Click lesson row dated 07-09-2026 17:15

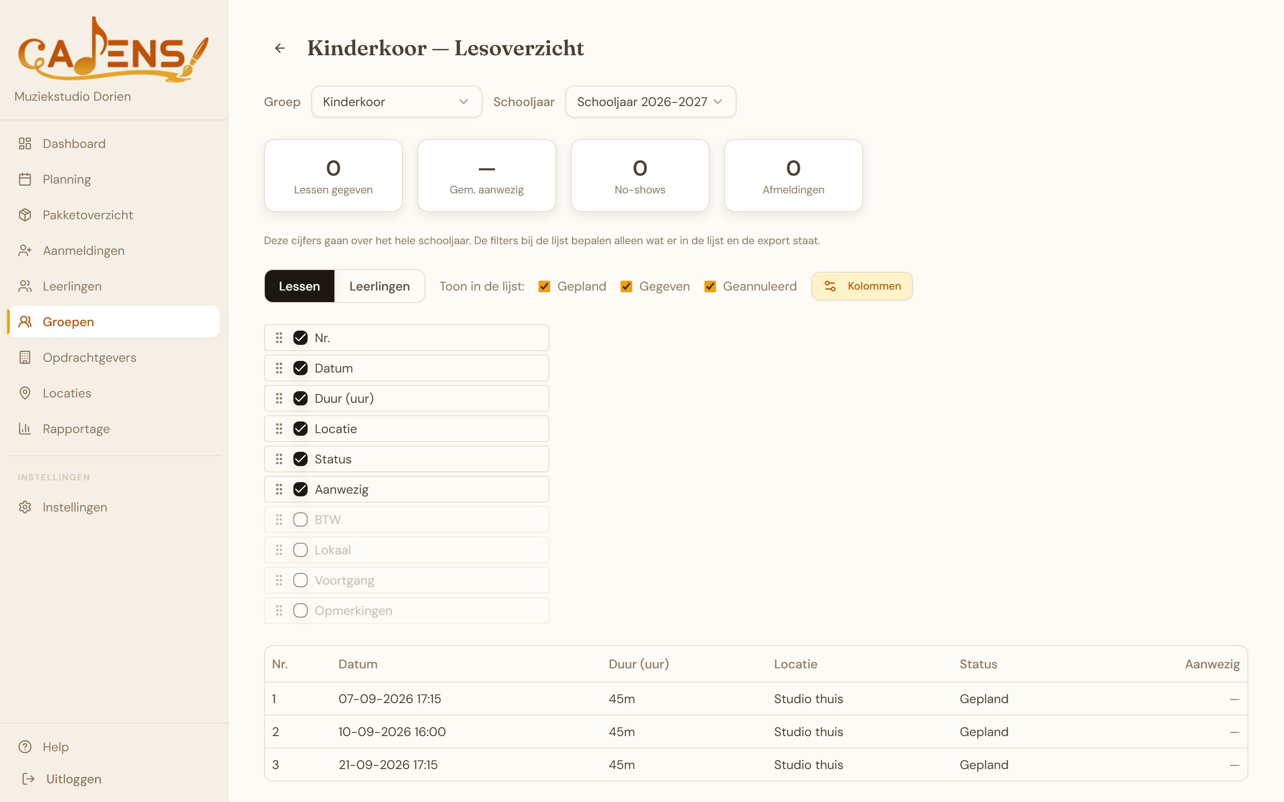tap(756, 699)
